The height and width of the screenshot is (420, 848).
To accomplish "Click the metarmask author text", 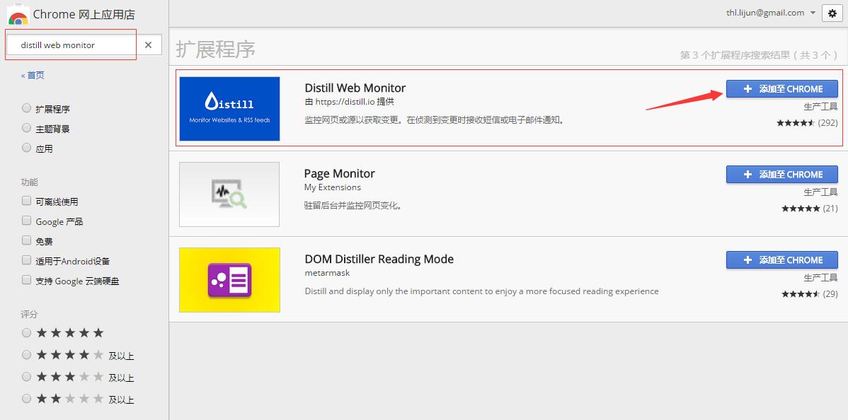I will click(x=326, y=272).
